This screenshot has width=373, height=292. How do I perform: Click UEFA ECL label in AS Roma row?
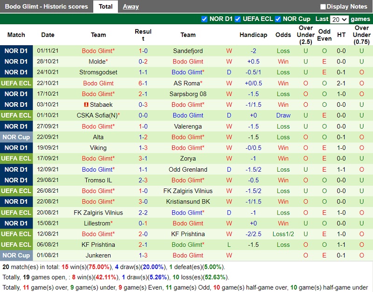[x=16, y=83]
